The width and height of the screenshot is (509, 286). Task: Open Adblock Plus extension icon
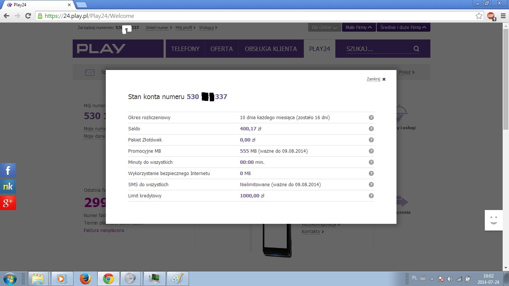tap(491, 16)
